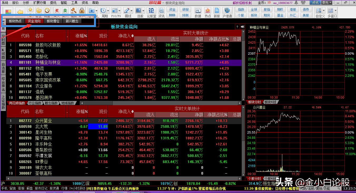
Task: Click the 热点 flame icon
Action: tap(208, 11)
